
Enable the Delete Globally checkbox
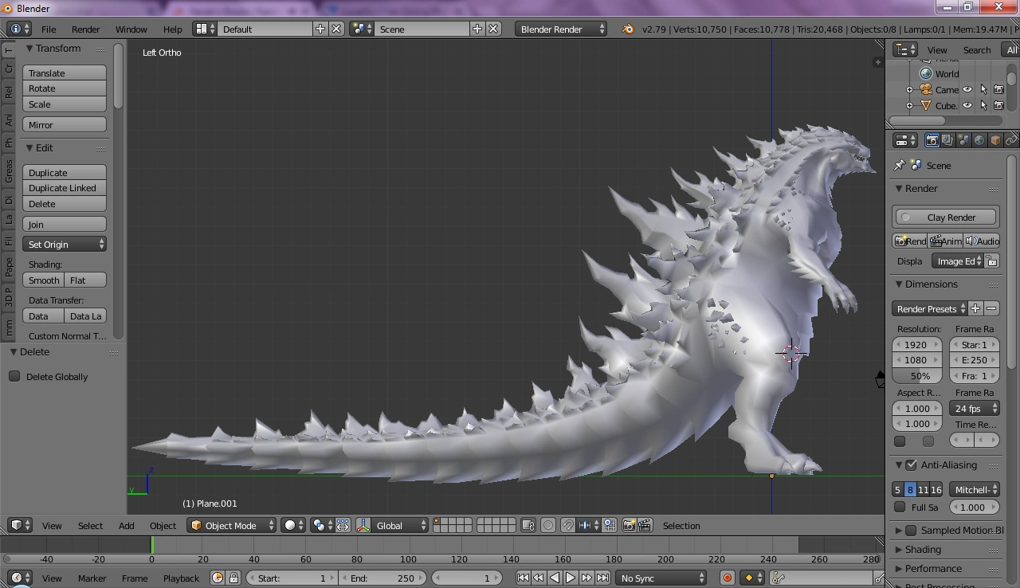(x=14, y=376)
